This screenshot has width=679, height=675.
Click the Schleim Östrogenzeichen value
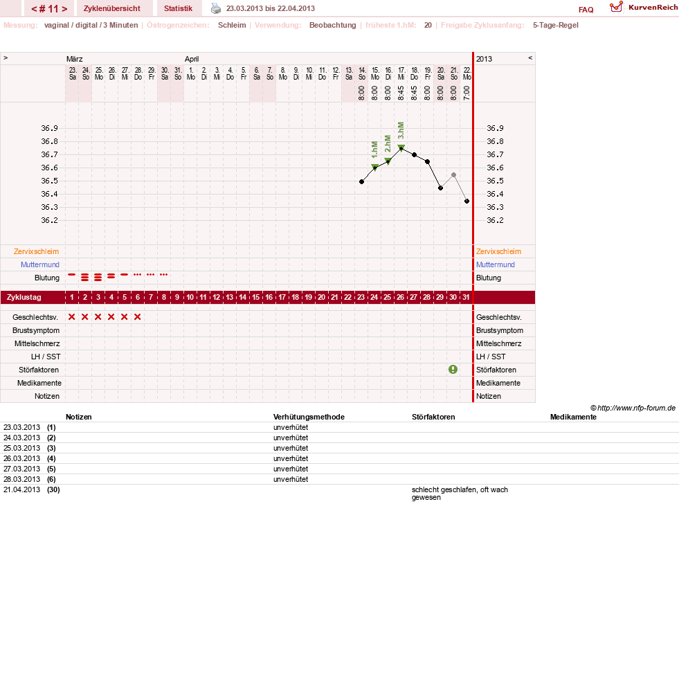click(x=232, y=25)
